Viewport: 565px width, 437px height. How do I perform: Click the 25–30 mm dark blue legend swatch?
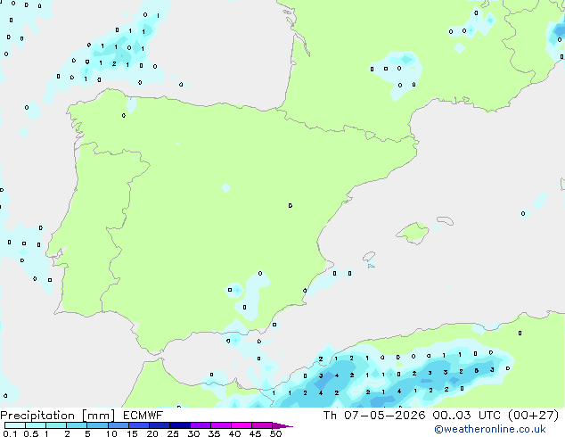pyautogui.click(x=180, y=425)
